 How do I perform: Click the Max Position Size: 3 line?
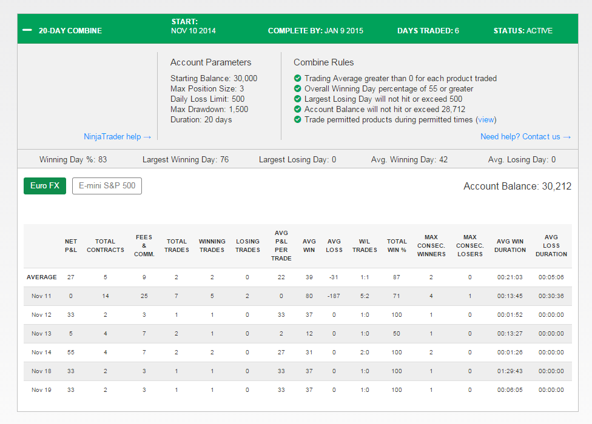pos(207,88)
